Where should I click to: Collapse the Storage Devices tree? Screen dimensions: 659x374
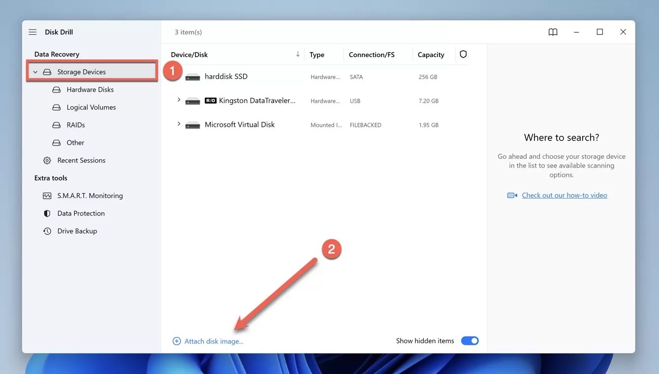pyautogui.click(x=35, y=71)
